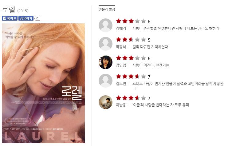Image resolution: width=228 pixels, height=146 pixels.
Task: Open the 로렐 movie poster image
Action: tap(43, 83)
